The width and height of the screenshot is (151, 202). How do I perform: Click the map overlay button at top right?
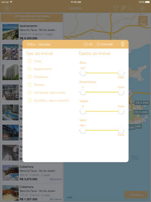click(x=143, y=21)
